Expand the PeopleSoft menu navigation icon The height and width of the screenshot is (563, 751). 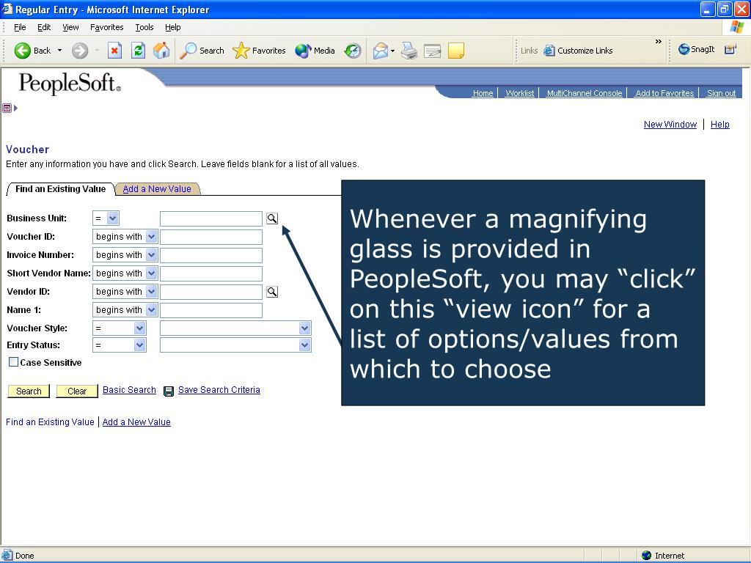click(10, 108)
